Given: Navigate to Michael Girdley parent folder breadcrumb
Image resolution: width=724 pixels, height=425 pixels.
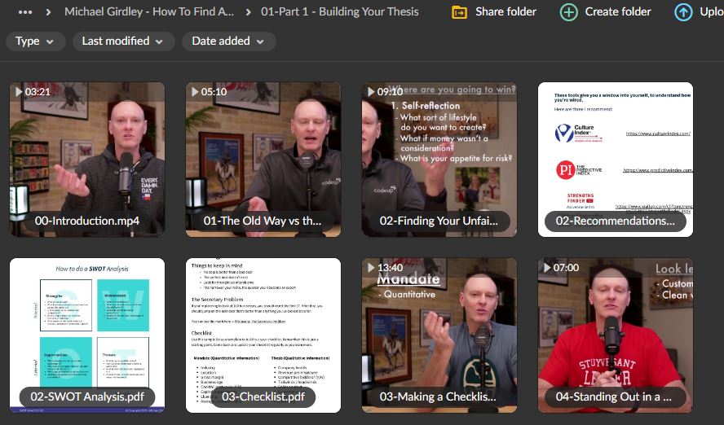Looking at the screenshot, I should (149, 12).
